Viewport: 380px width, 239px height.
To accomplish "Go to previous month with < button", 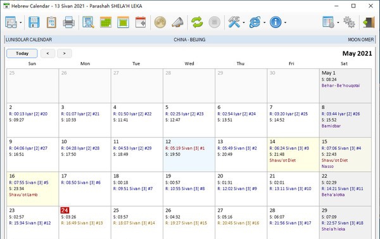I will click(47, 53).
